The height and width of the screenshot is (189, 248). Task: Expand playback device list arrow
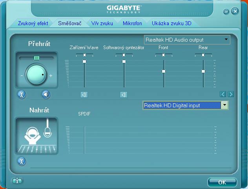pos(226,39)
